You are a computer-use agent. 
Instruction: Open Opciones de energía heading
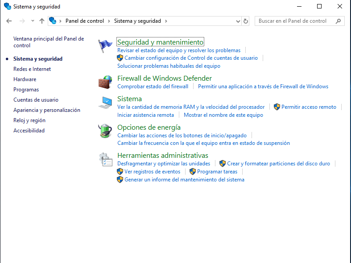(149, 127)
